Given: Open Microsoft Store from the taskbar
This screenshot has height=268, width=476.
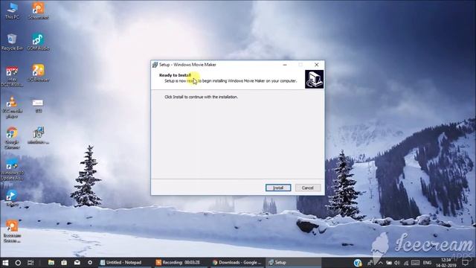Looking at the screenshot, I should click(64, 263).
